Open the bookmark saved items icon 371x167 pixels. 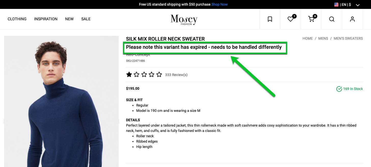pyautogui.click(x=270, y=19)
